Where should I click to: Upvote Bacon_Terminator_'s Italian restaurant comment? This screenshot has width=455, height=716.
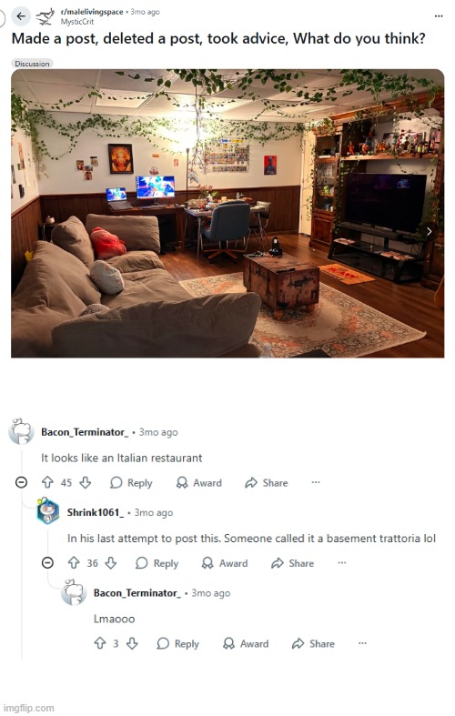tap(47, 482)
